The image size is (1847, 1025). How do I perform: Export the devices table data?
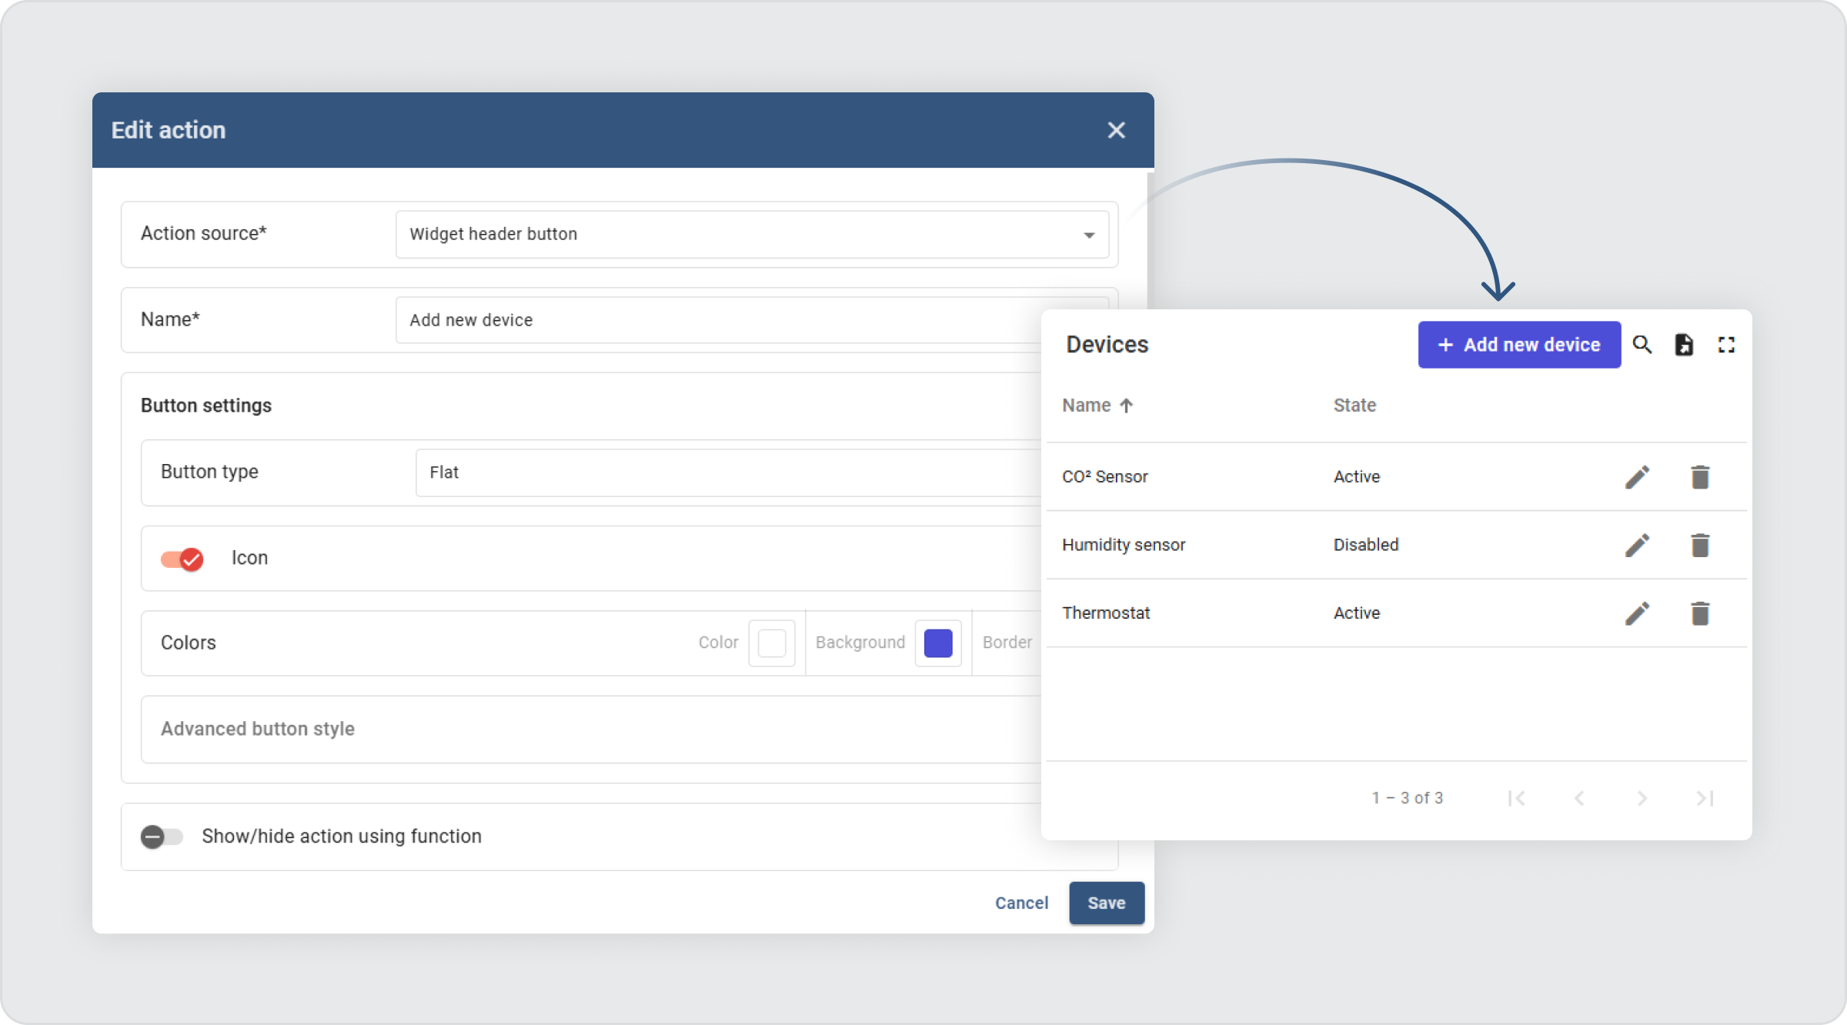[x=1685, y=345]
